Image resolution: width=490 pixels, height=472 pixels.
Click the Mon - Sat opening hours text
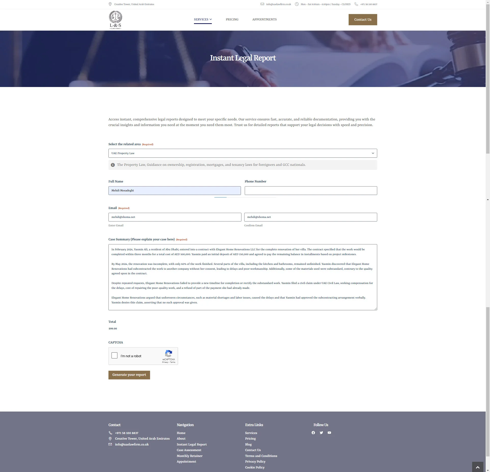pyautogui.click(x=325, y=4)
